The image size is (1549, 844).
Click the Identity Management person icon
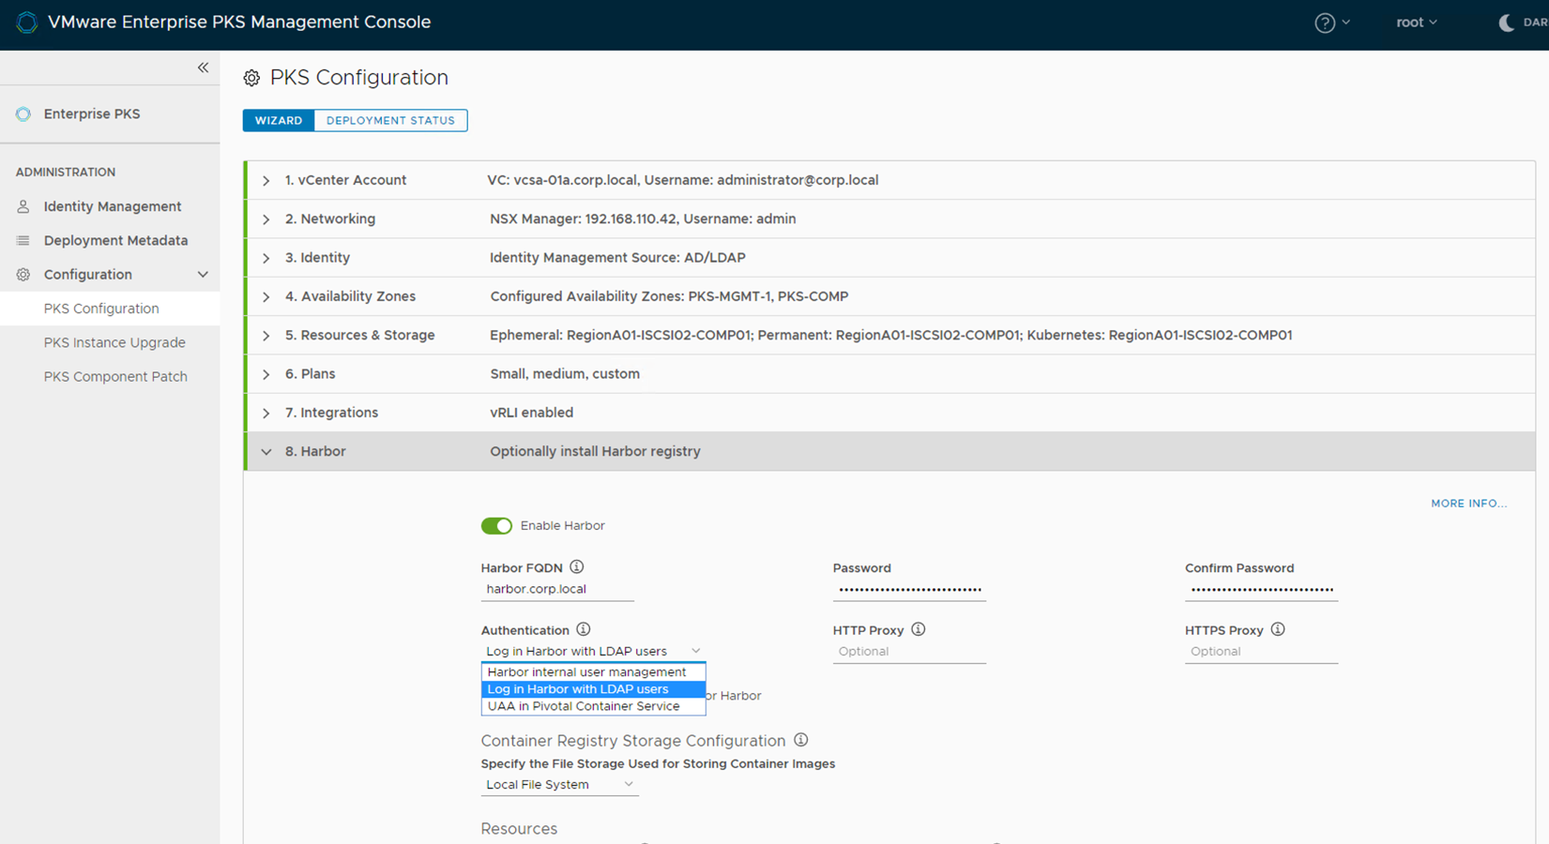pos(23,206)
